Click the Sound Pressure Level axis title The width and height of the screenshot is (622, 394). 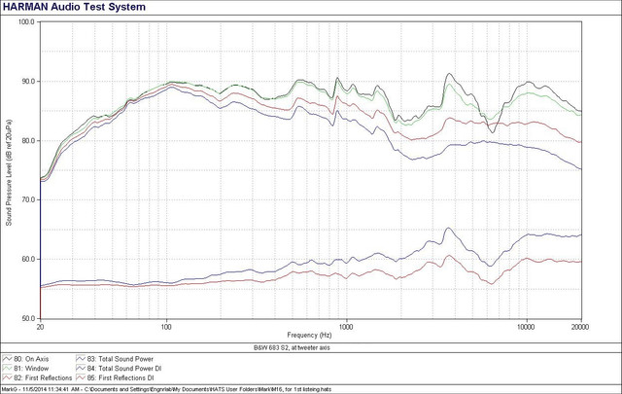(9, 172)
